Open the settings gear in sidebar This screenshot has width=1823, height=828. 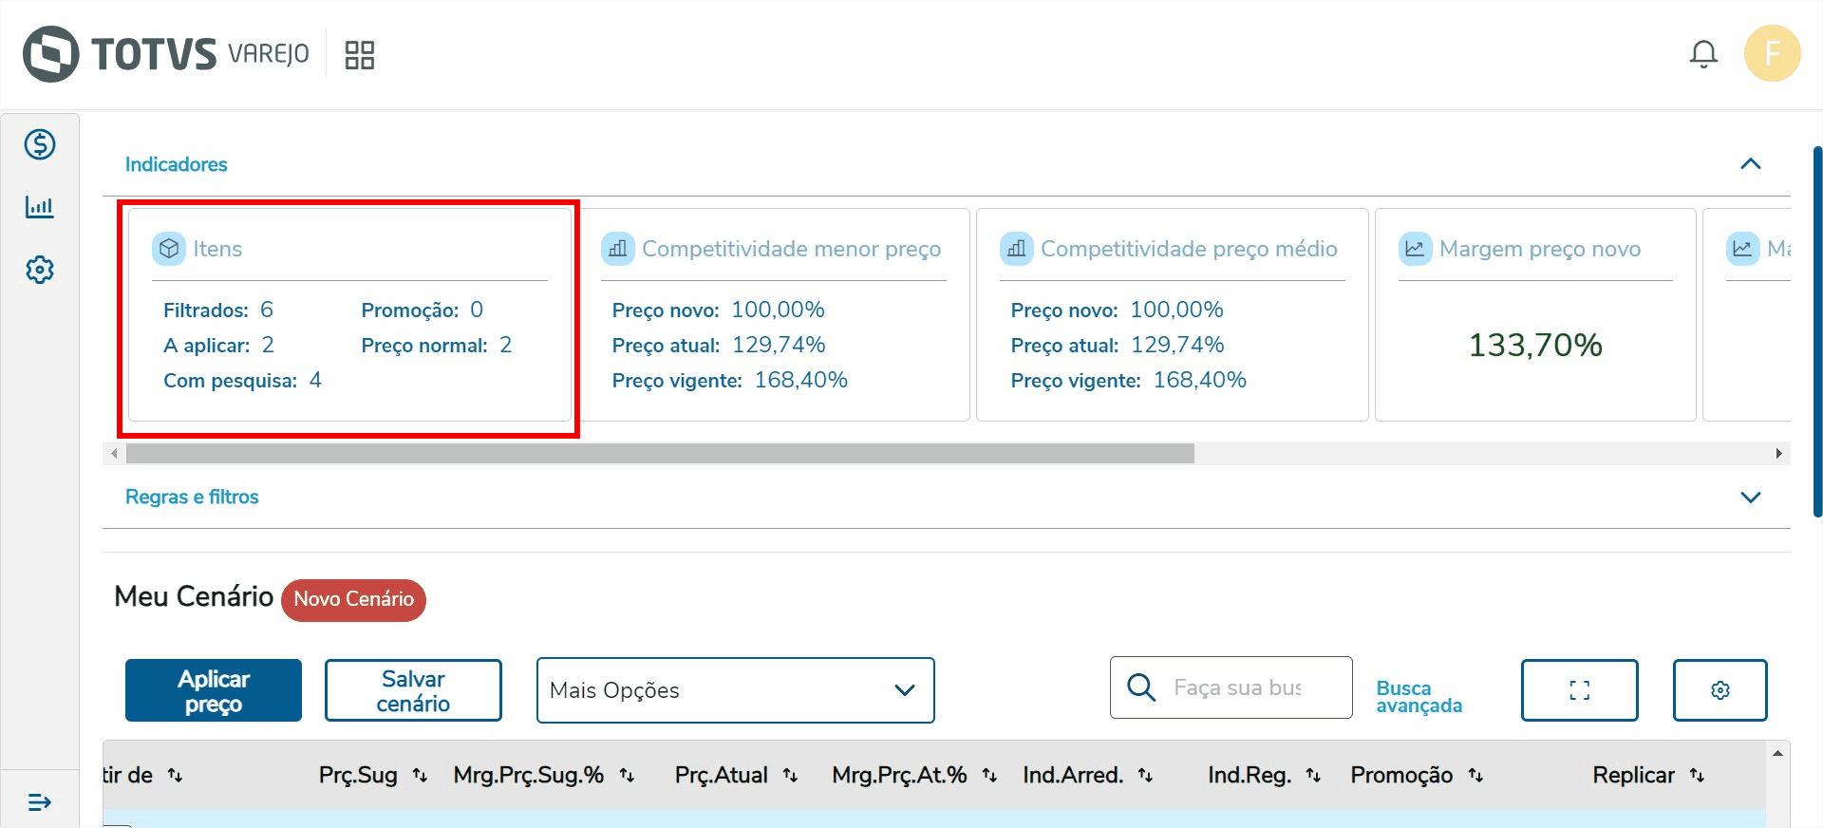[x=40, y=270]
